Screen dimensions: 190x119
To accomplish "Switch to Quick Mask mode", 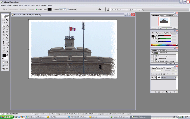I will pos(7,62).
